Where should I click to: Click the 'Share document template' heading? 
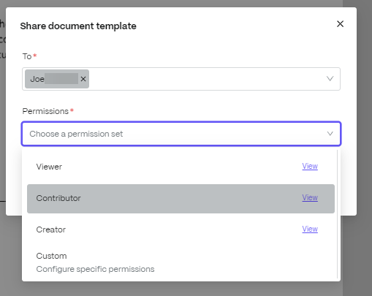[78, 26]
